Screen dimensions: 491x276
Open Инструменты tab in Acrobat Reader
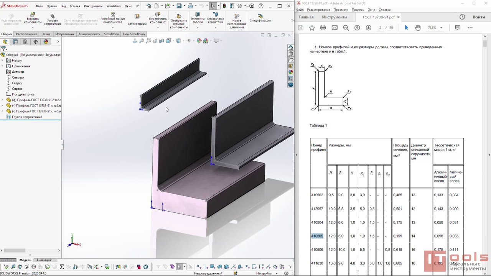(334, 17)
